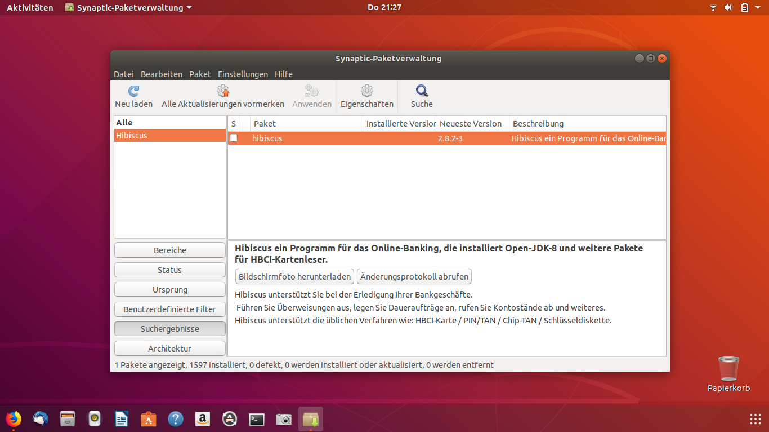
Task: Toggle the hibiscus package status checkbox
Action: point(234,138)
